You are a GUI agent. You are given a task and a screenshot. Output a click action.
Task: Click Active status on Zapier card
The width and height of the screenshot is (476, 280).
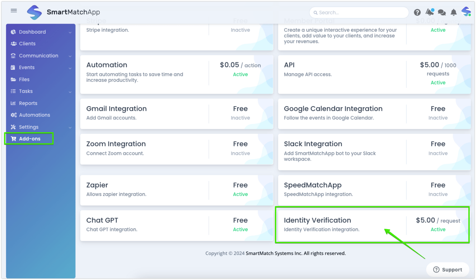pos(240,194)
